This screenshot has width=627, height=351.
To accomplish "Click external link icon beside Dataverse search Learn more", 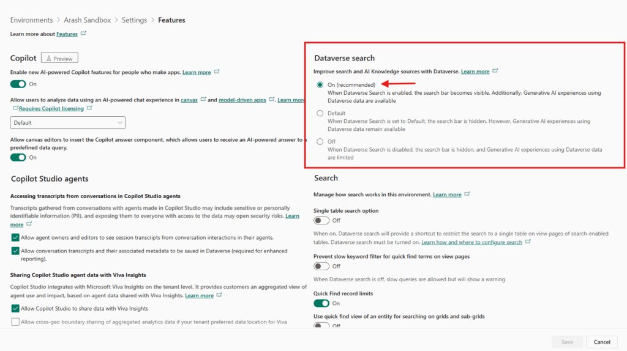I will click(x=496, y=72).
